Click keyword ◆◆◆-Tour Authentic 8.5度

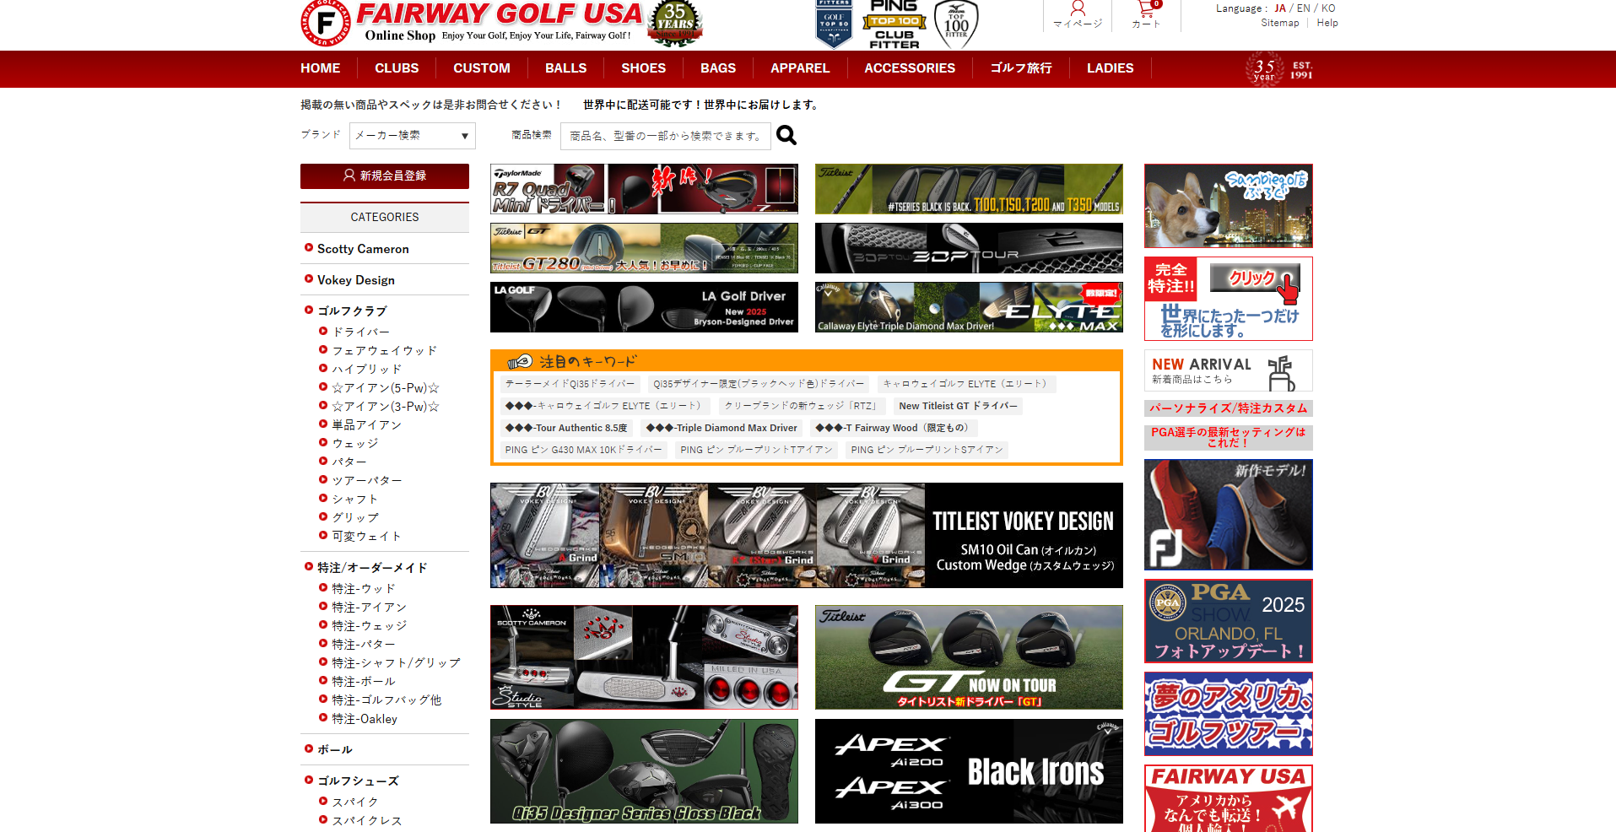(x=566, y=428)
